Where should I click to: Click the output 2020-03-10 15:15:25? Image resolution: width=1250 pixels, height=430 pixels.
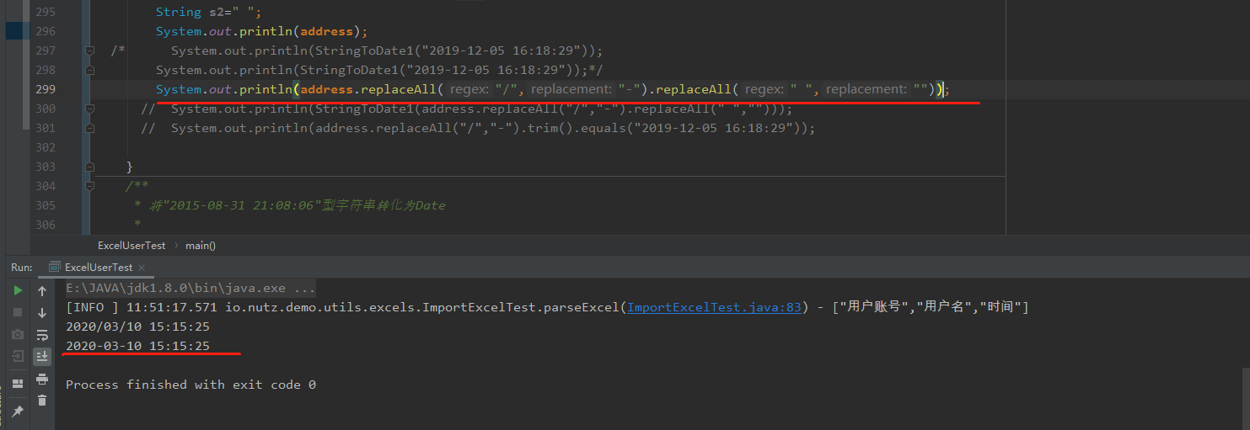point(137,346)
